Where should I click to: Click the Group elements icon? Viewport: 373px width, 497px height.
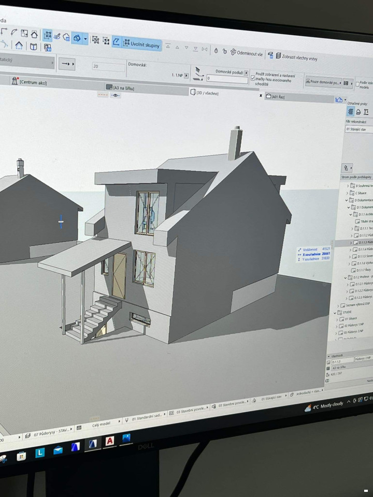pos(95,40)
